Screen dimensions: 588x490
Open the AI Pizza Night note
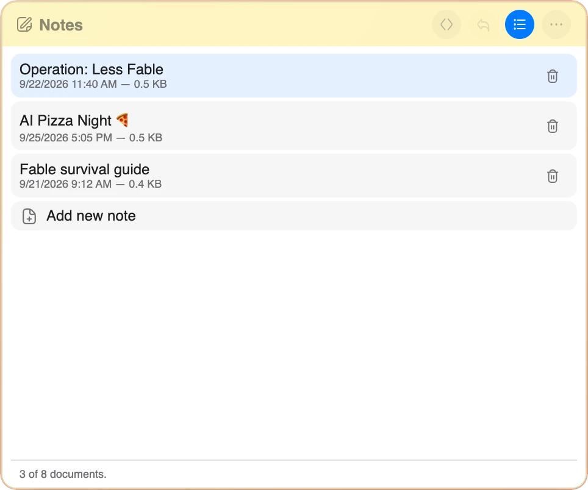point(293,126)
